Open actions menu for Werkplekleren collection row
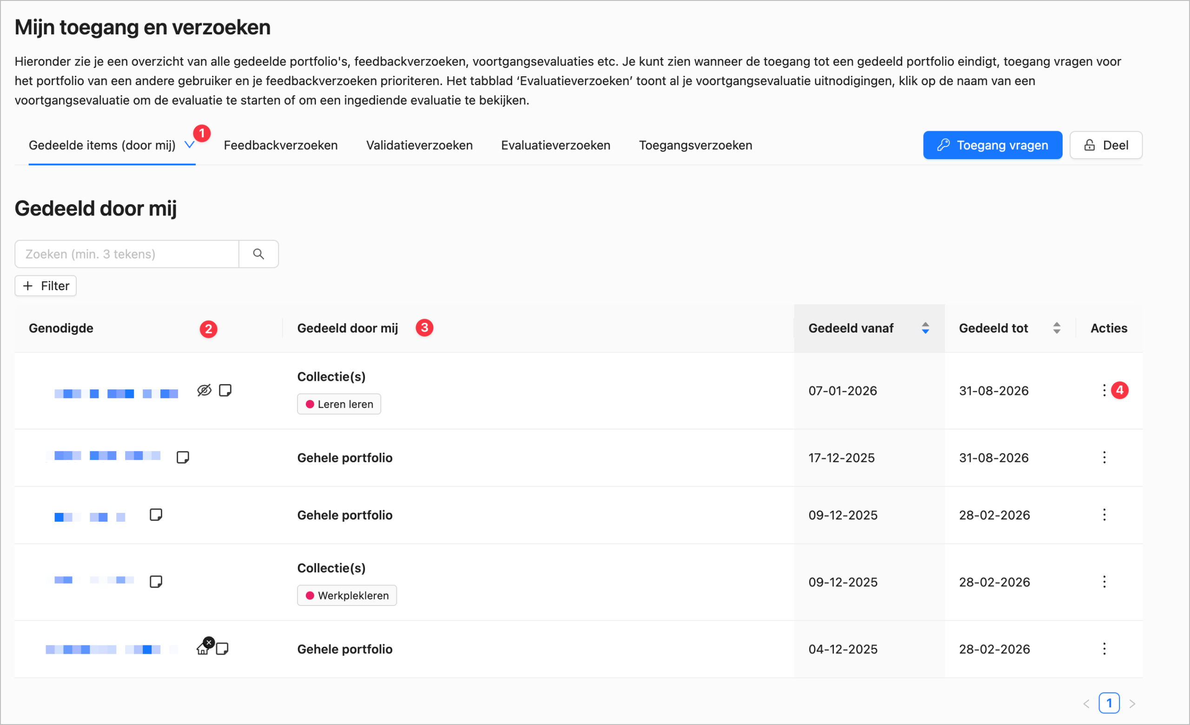 tap(1104, 582)
